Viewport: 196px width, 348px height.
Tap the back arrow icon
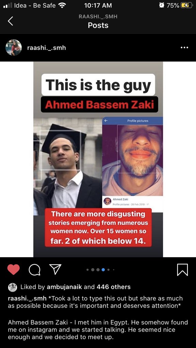point(10,21)
